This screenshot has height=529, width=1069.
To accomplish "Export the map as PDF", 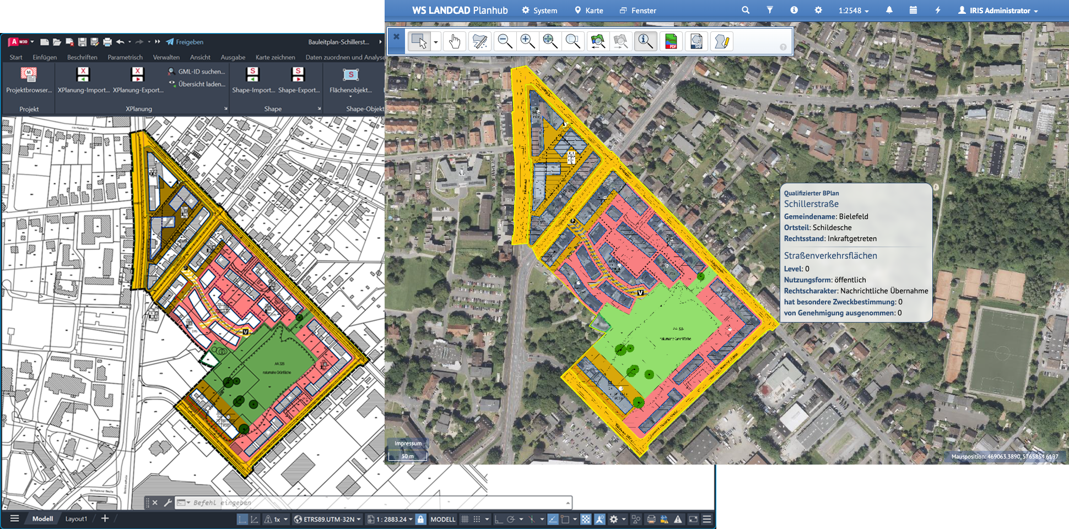I will tap(671, 41).
